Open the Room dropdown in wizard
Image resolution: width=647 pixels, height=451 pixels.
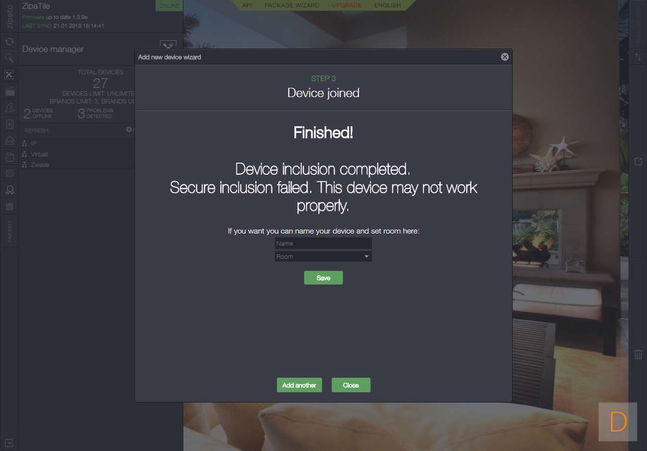pos(323,257)
